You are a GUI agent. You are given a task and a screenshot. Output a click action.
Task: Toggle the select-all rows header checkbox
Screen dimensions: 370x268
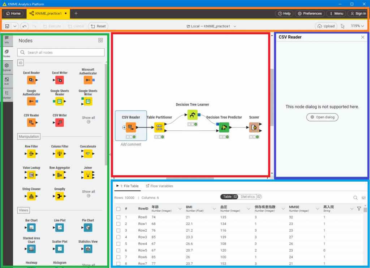[x=118, y=209]
